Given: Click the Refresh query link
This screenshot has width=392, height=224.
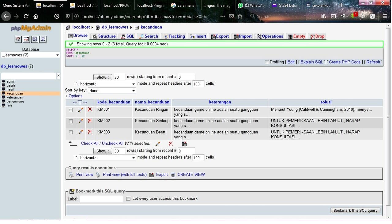Looking at the screenshot, I should pos(373,62).
